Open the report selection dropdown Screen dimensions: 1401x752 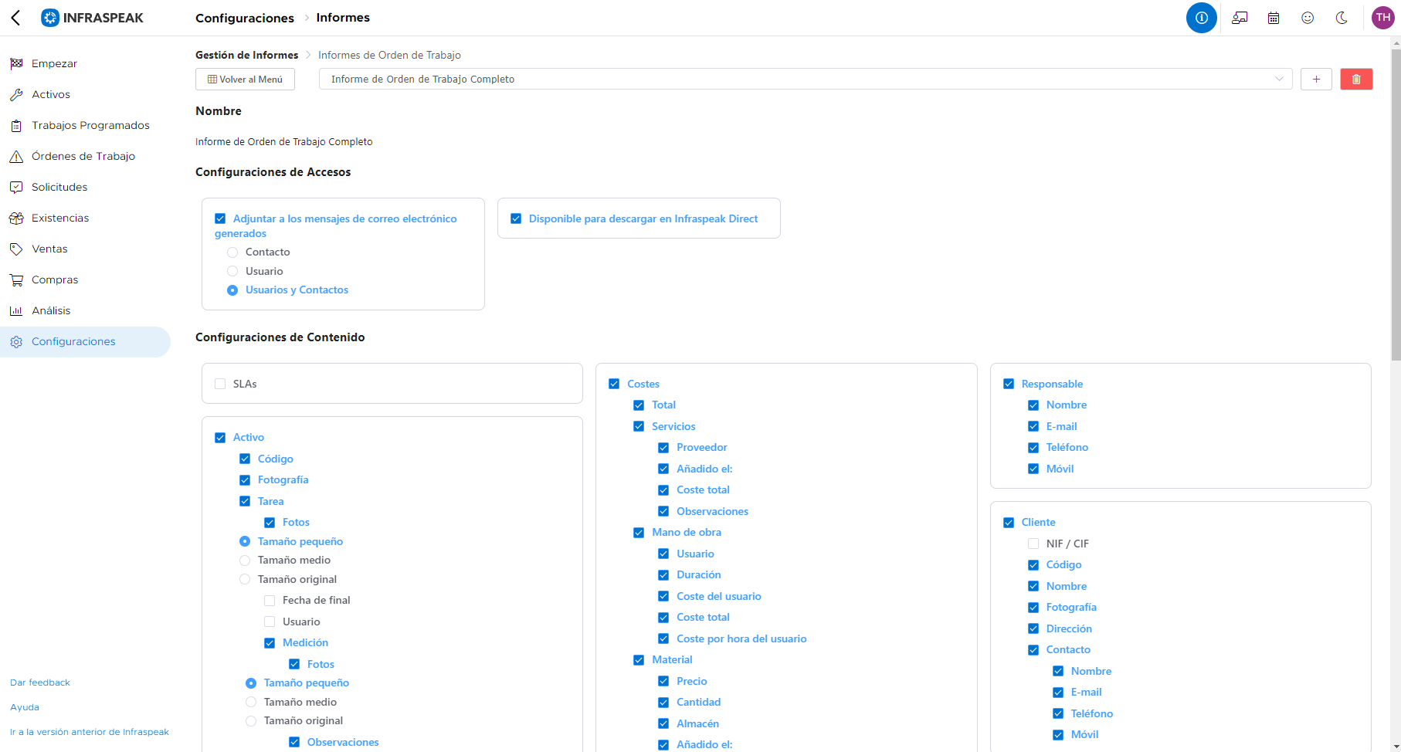click(806, 79)
